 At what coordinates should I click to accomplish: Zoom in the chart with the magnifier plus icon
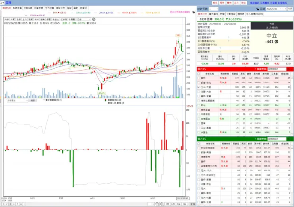[162, 204]
